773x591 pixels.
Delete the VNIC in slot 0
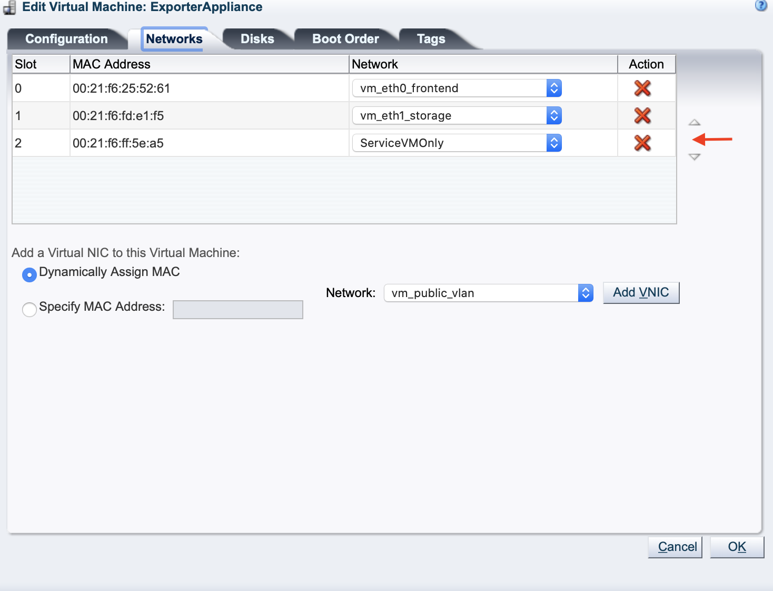[x=642, y=88]
